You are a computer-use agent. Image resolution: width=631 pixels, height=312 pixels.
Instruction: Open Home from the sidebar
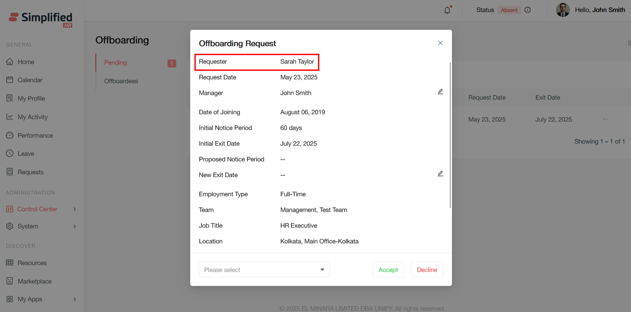point(26,62)
